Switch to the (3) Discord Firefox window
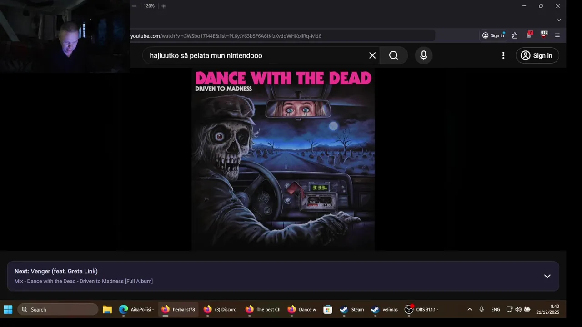582x327 pixels. (220, 310)
